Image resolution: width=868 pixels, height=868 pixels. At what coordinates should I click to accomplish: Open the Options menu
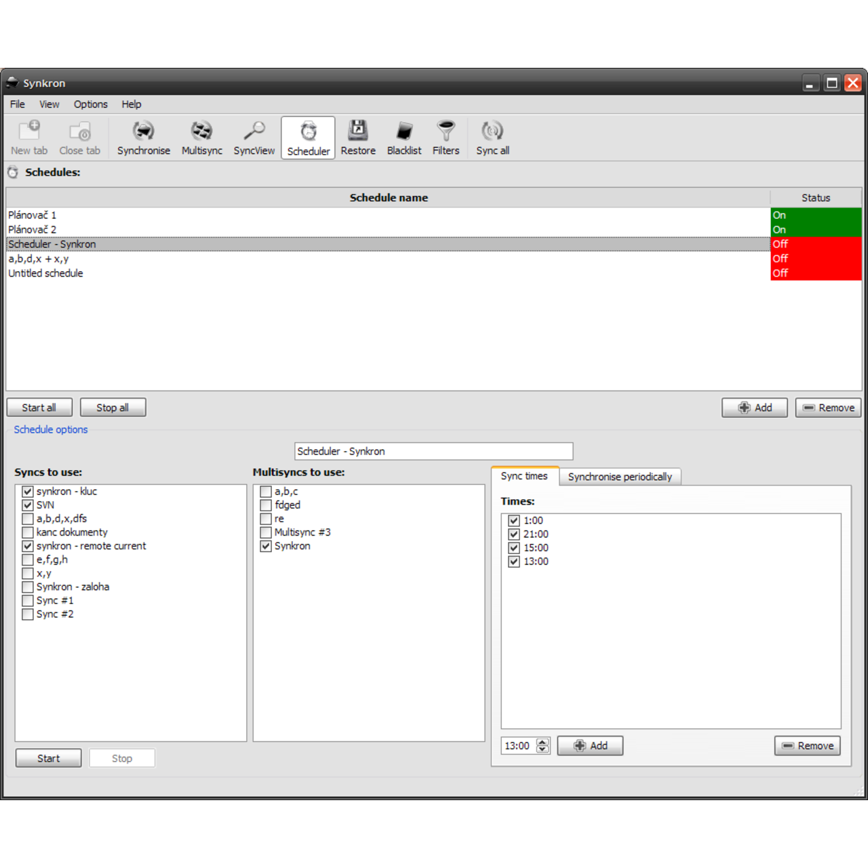pyautogui.click(x=90, y=104)
